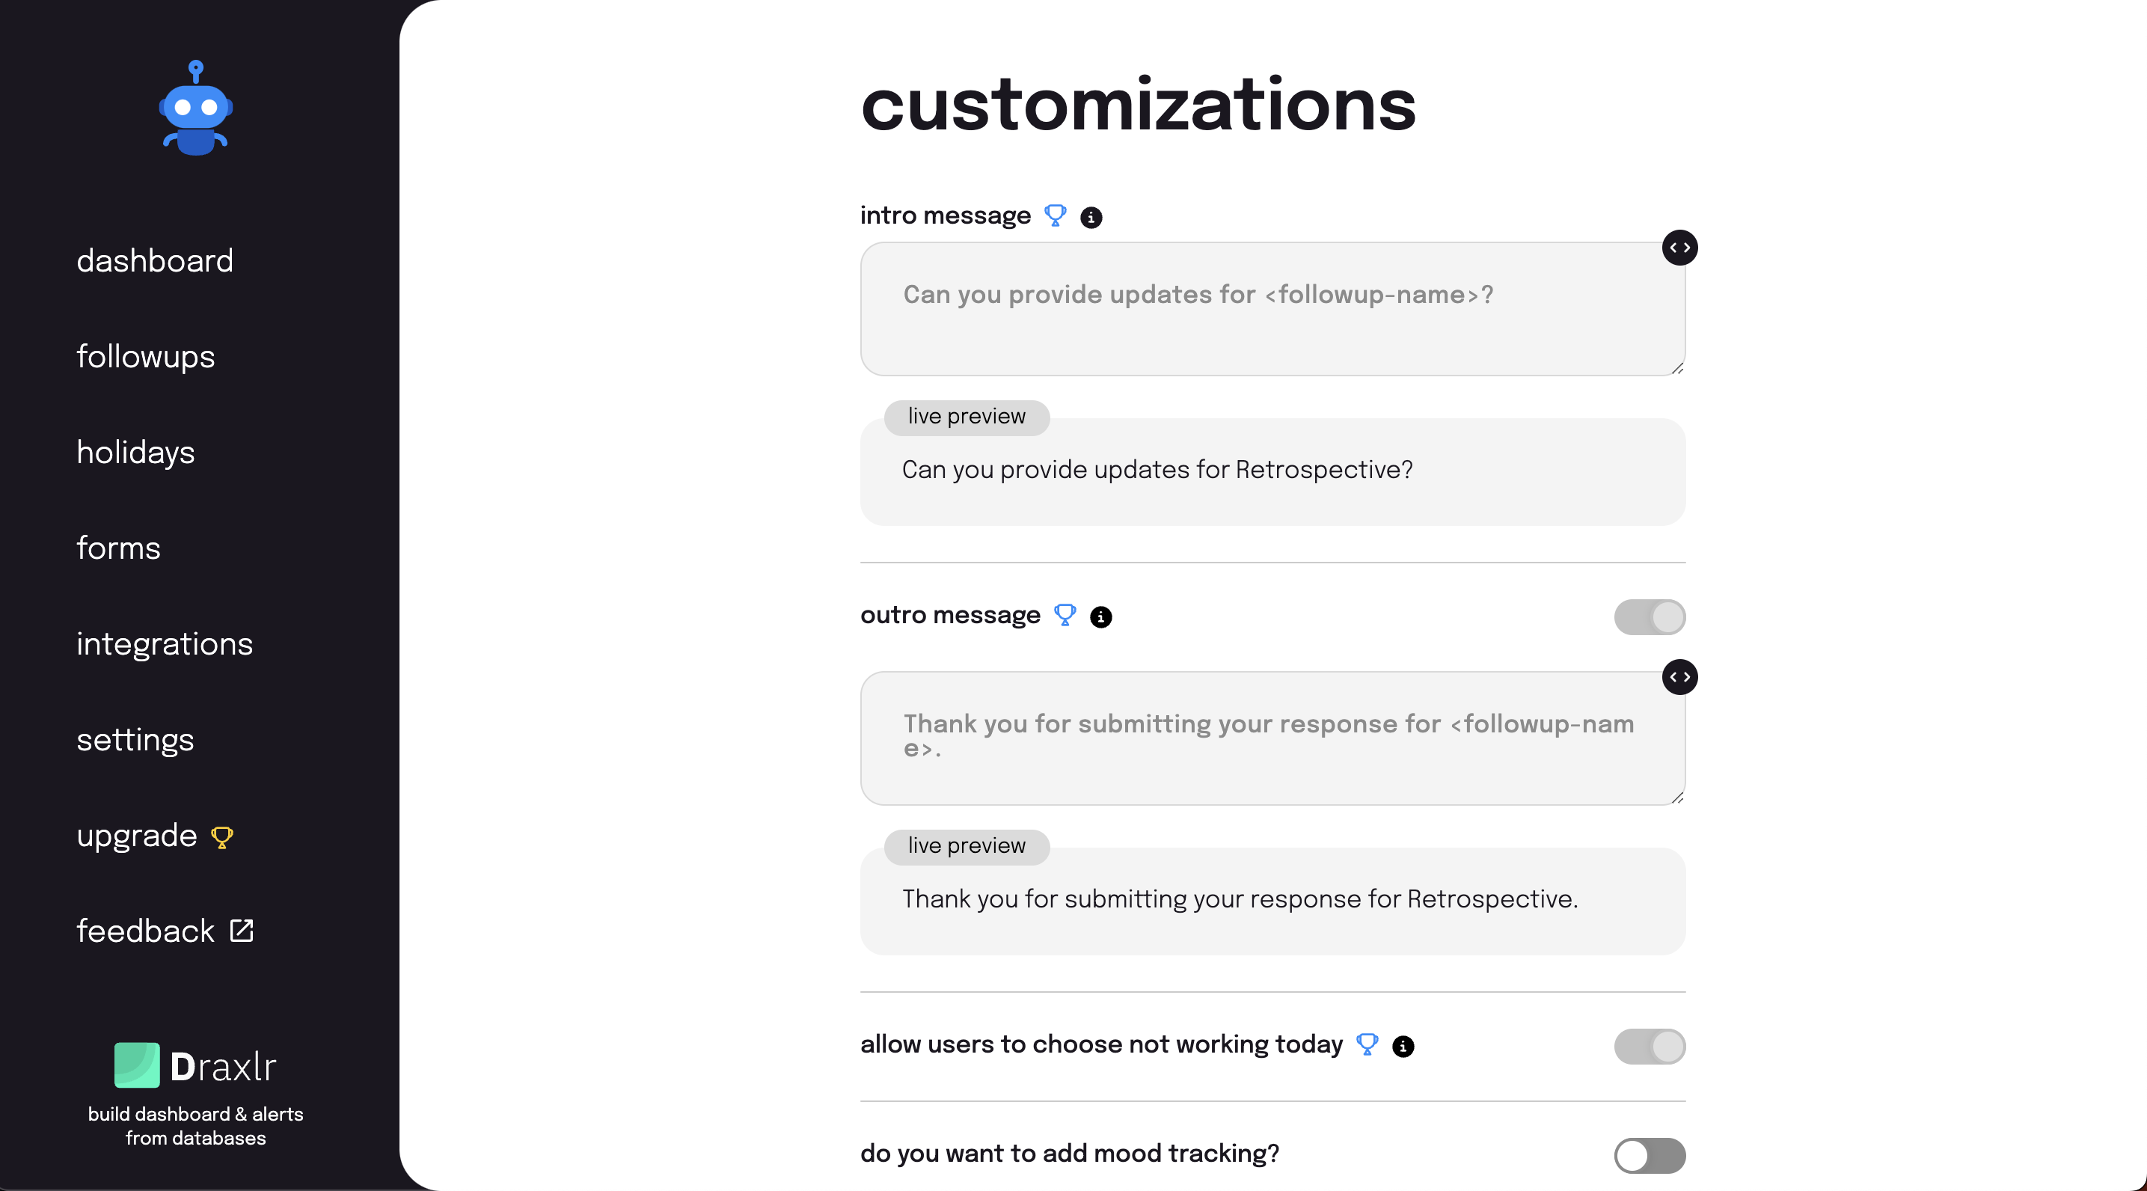Click the trophy icon next to outro message
Screen dimensions: 2147x1191
(x=1065, y=615)
